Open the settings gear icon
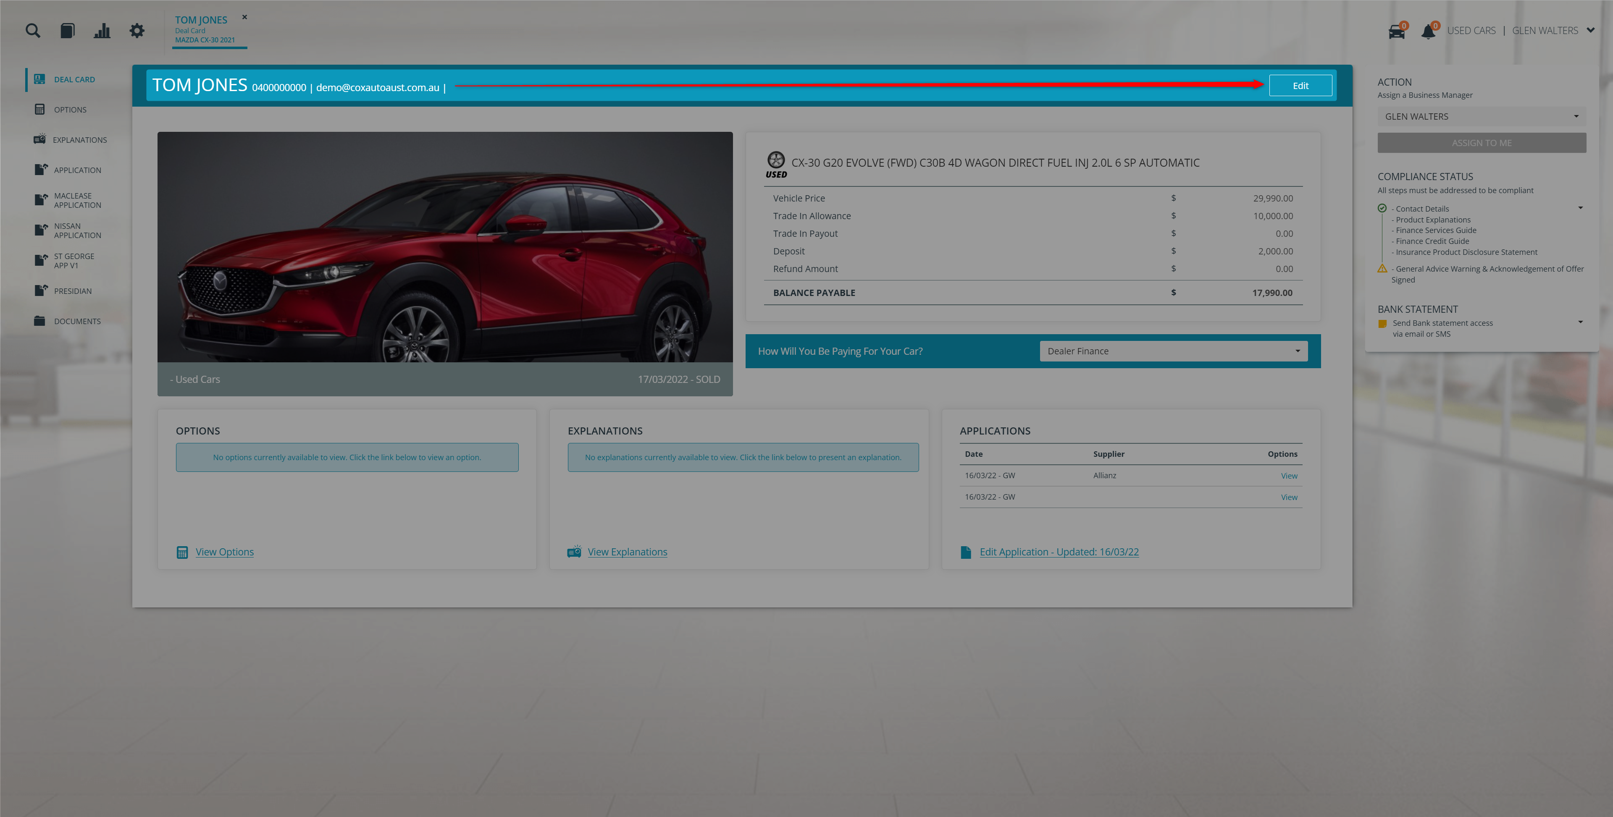Image resolution: width=1613 pixels, height=817 pixels. tap(137, 30)
